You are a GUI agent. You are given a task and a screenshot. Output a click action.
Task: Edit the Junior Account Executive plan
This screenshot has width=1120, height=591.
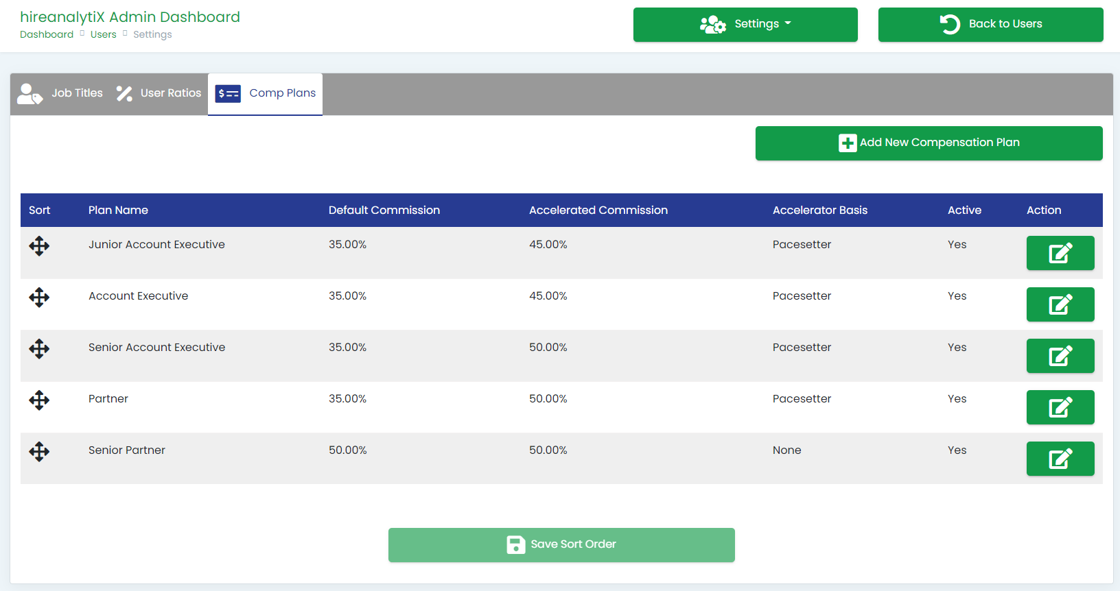[1060, 253]
